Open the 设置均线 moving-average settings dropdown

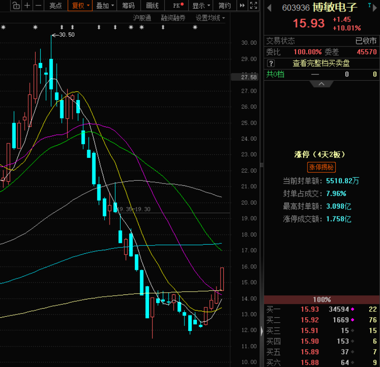point(210,18)
